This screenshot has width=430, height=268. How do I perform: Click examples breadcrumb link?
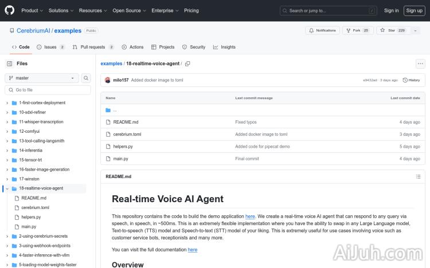[111, 64]
